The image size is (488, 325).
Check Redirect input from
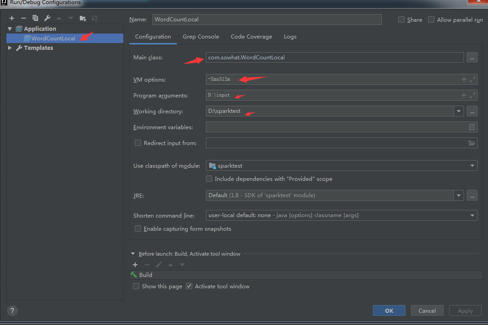coord(137,143)
